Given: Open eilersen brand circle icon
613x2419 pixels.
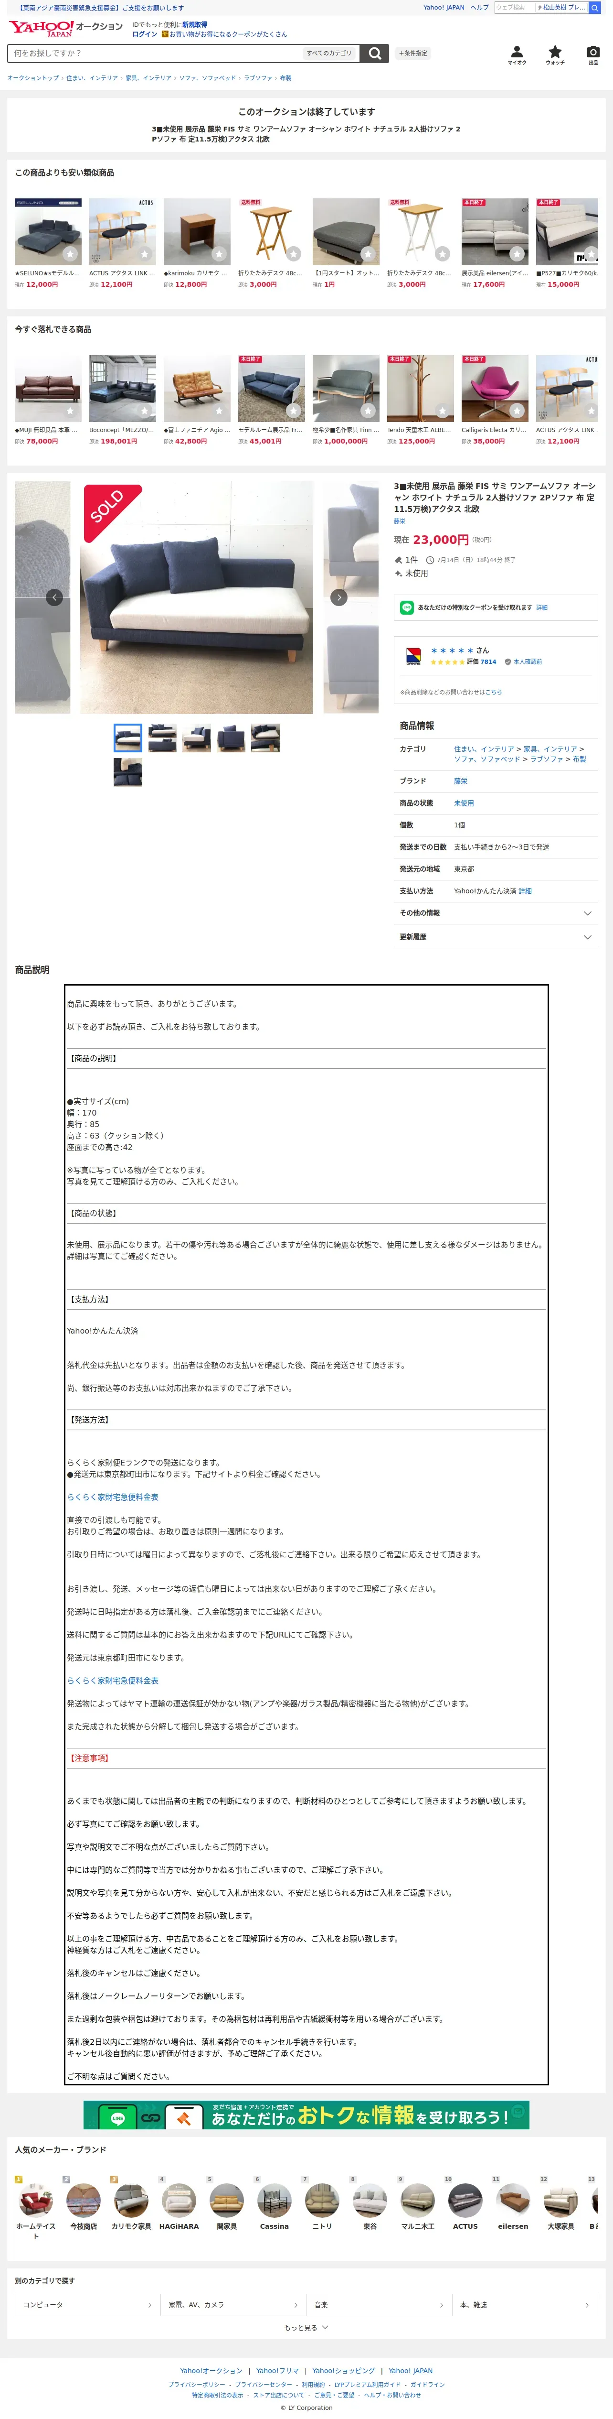Looking at the screenshot, I should click(x=513, y=2200).
